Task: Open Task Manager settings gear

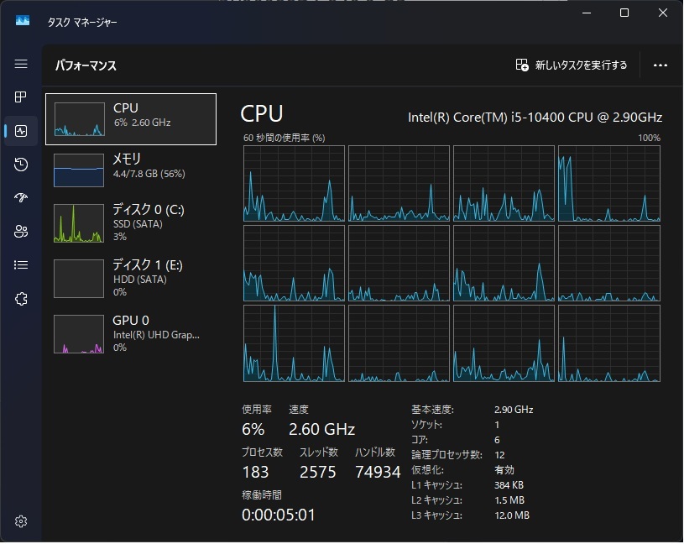Action: coord(21,521)
